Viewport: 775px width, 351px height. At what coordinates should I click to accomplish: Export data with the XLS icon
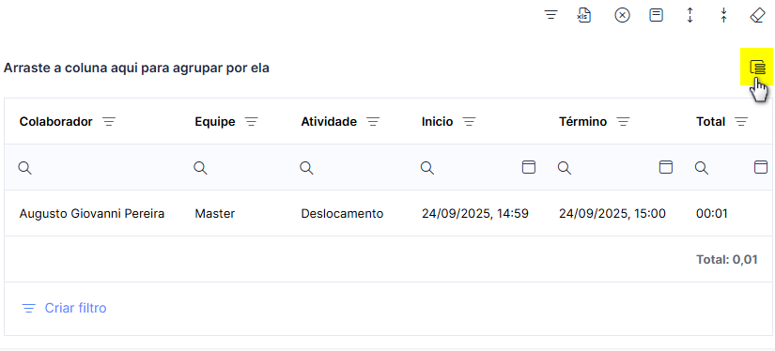click(584, 15)
